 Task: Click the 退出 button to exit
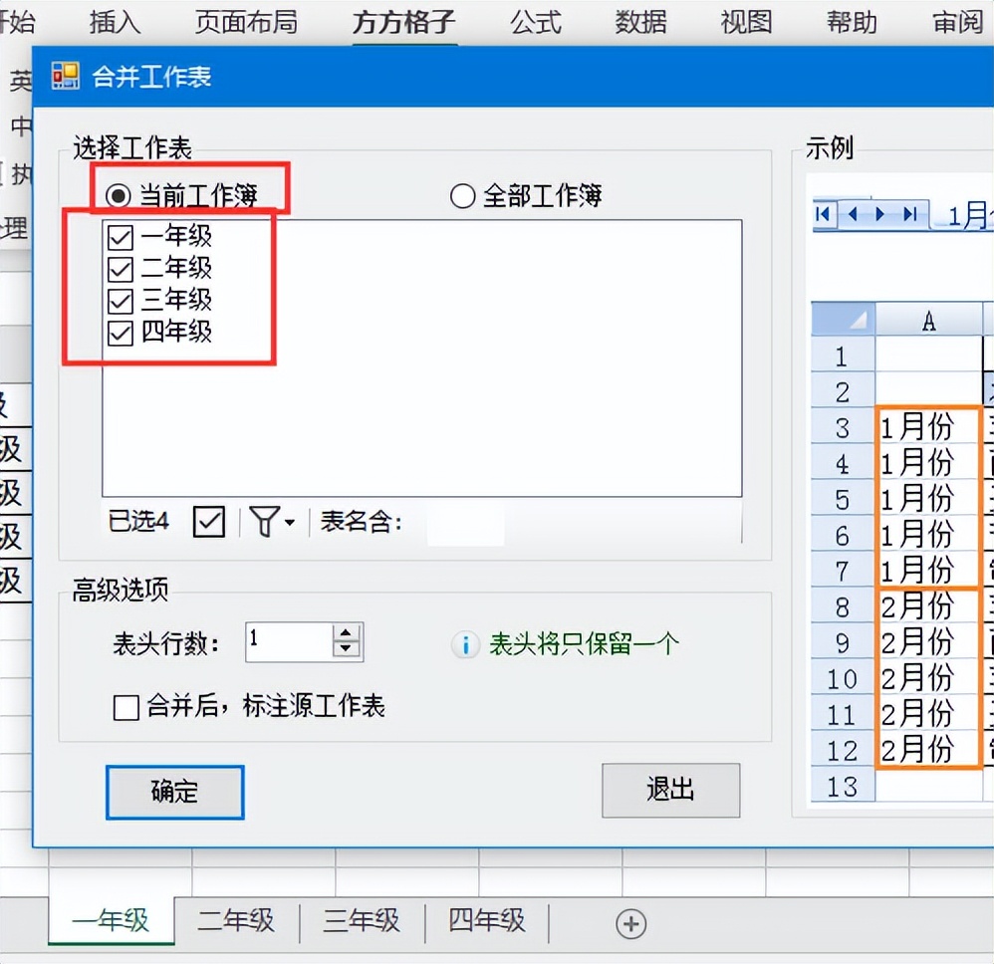click(669, 791)
